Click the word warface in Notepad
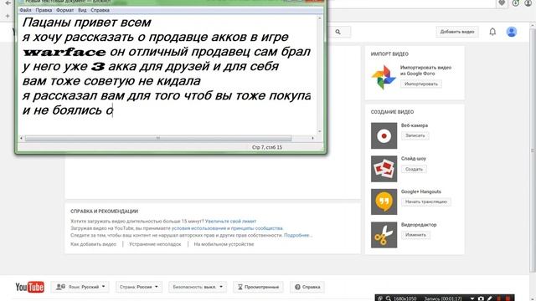This screenshot has width=536, height=301. (x=64, y=52)
